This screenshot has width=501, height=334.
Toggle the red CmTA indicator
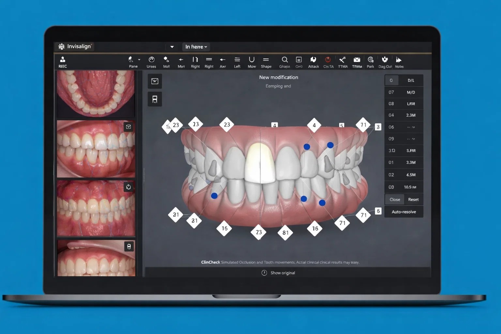coord(328,60)
